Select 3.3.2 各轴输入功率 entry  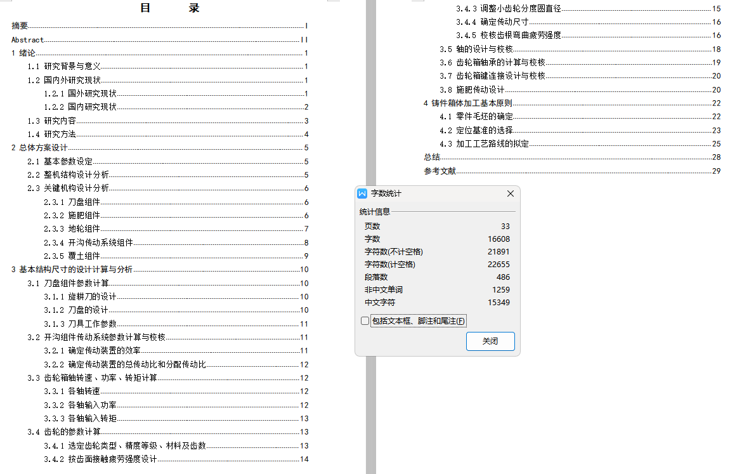tap(176, 405)
